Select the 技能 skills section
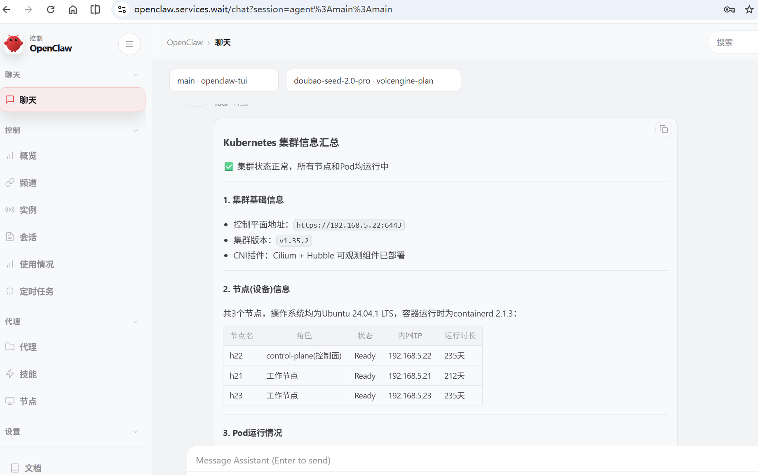758x475 pixels. coord(27,374)
